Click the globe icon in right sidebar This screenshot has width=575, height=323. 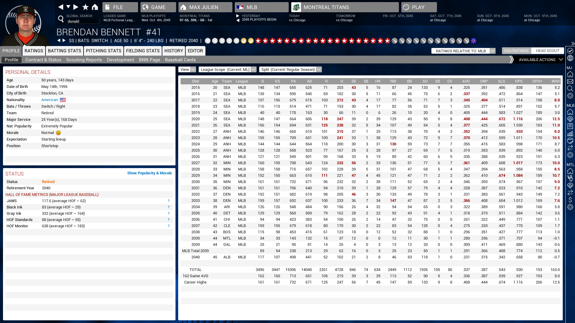click(x=570, y=58)
